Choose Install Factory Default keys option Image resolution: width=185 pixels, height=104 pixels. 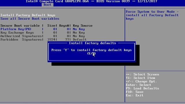click(x=28, y=15)
